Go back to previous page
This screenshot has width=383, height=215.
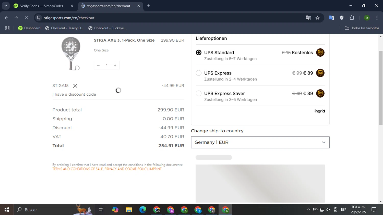tap(6, 18)
